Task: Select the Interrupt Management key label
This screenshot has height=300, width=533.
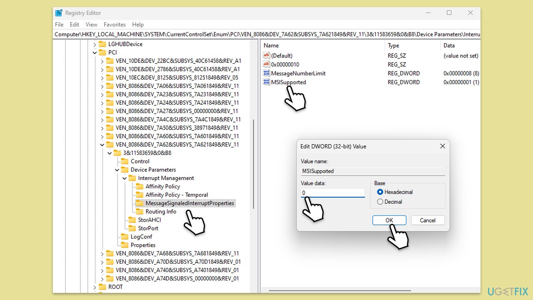Action: click(x=166, y=178)
